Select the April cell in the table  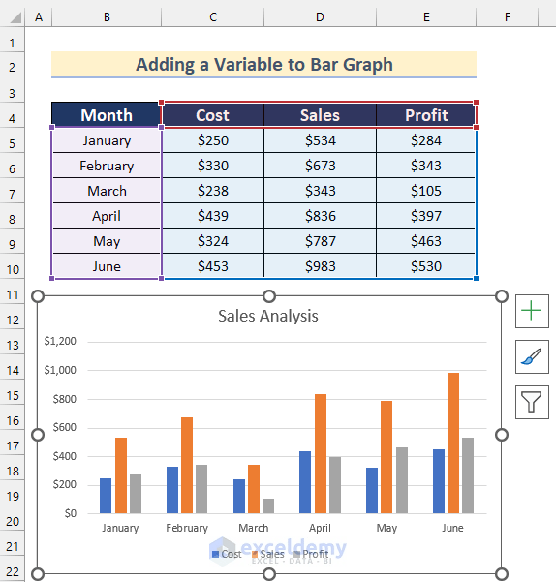pyautogui.click(x=107, y=216)
